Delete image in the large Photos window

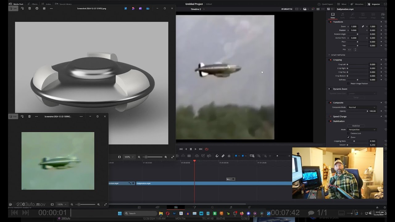[x=30, y=8]
